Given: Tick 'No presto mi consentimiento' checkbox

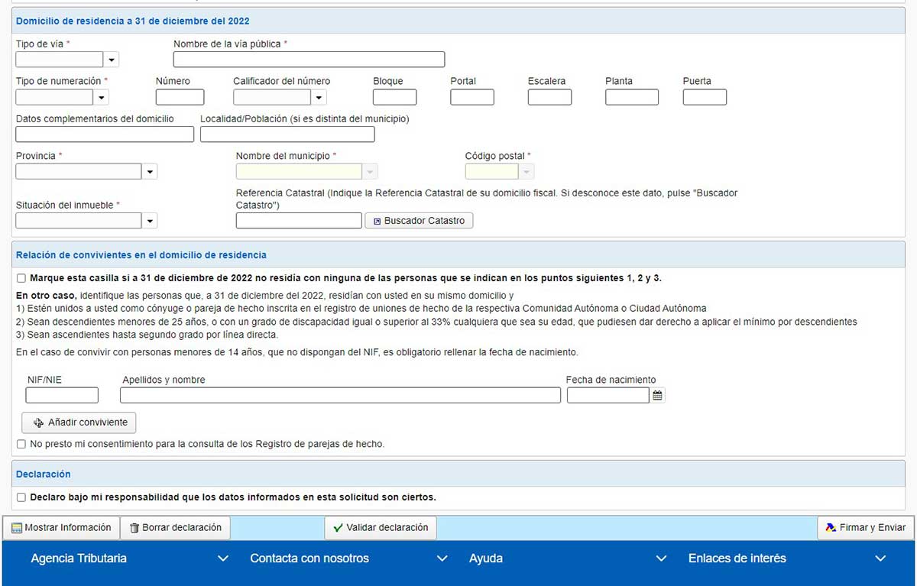Looking at the screenshot, I should click(21, 444).
